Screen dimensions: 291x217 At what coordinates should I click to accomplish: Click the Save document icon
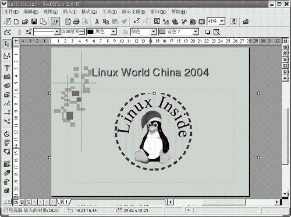[34, 22]
